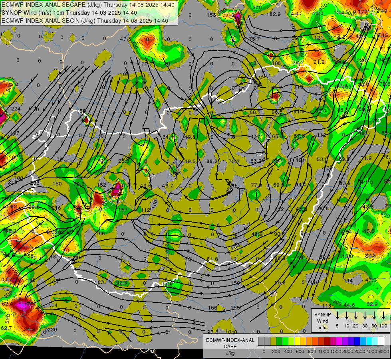This screenshot has width=391, height=359.
Task: Click the 20 m/s wind arrow in legend
Action: point(355,315)
